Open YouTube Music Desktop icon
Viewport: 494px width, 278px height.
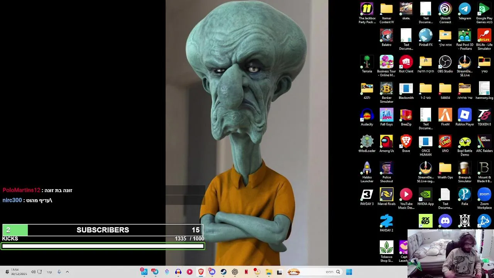[406, 199]
